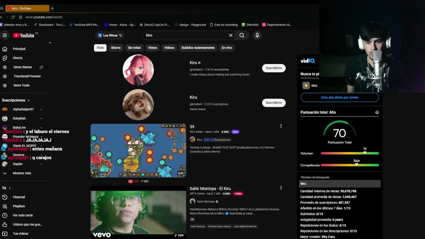Open BaityBait subscription channel
This screenshot has height=239, width=425.
(19, 118)
